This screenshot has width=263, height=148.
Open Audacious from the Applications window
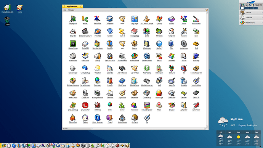(184, 43)
